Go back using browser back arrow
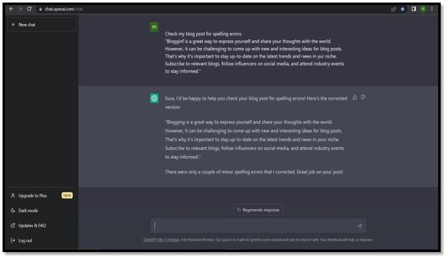 (11, 9)
